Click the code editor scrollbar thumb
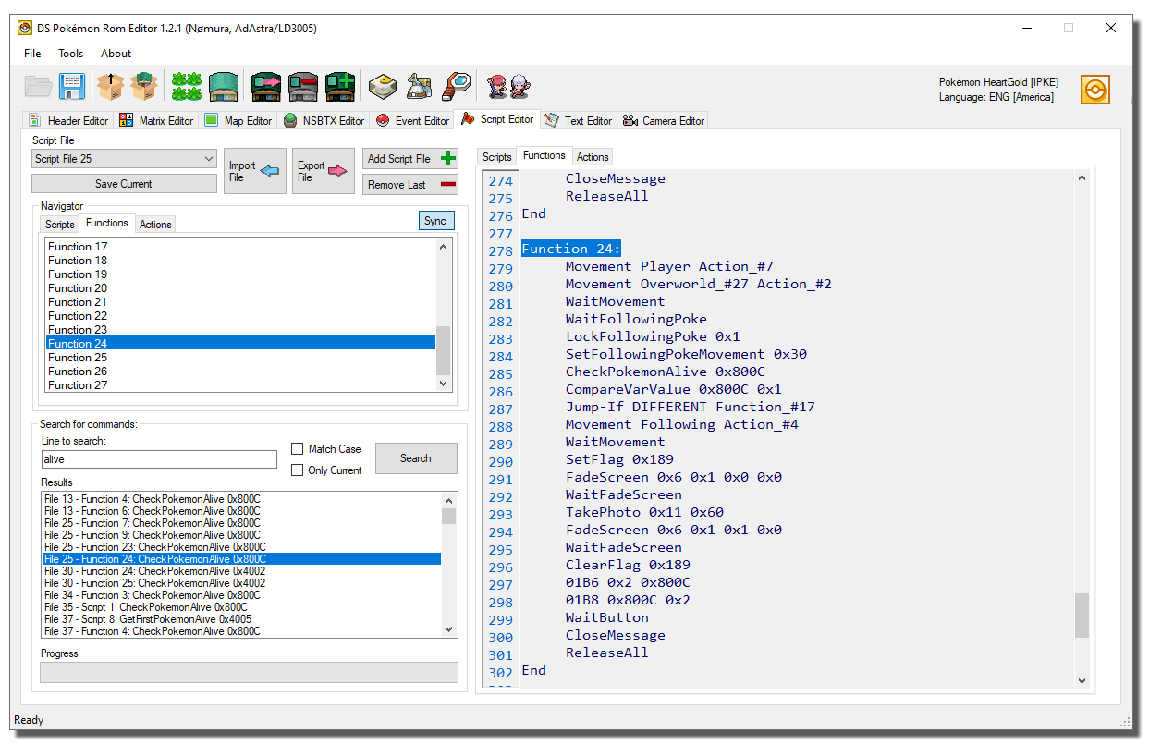 1082,616
